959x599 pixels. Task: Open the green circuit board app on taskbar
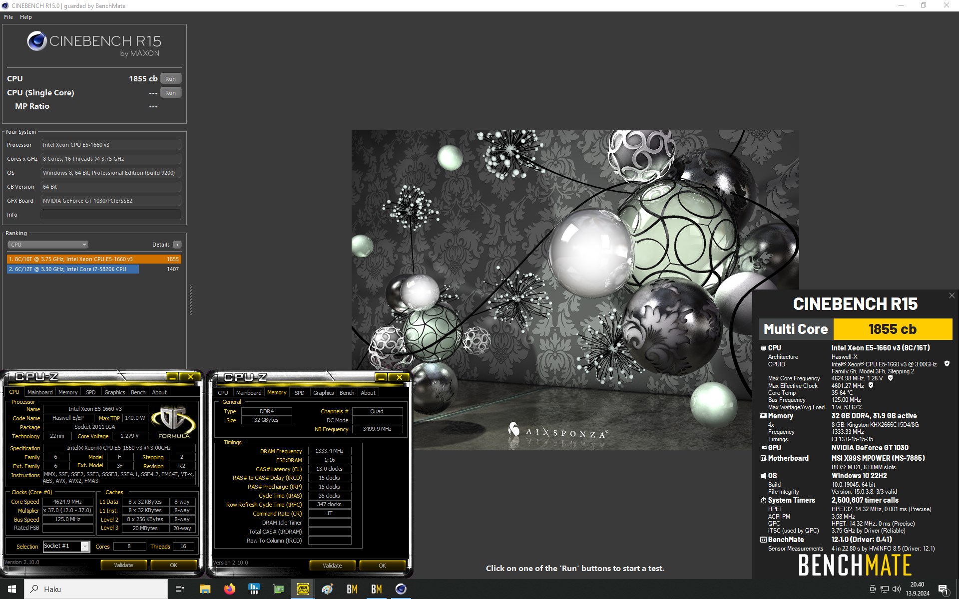[x=278, y=589]
